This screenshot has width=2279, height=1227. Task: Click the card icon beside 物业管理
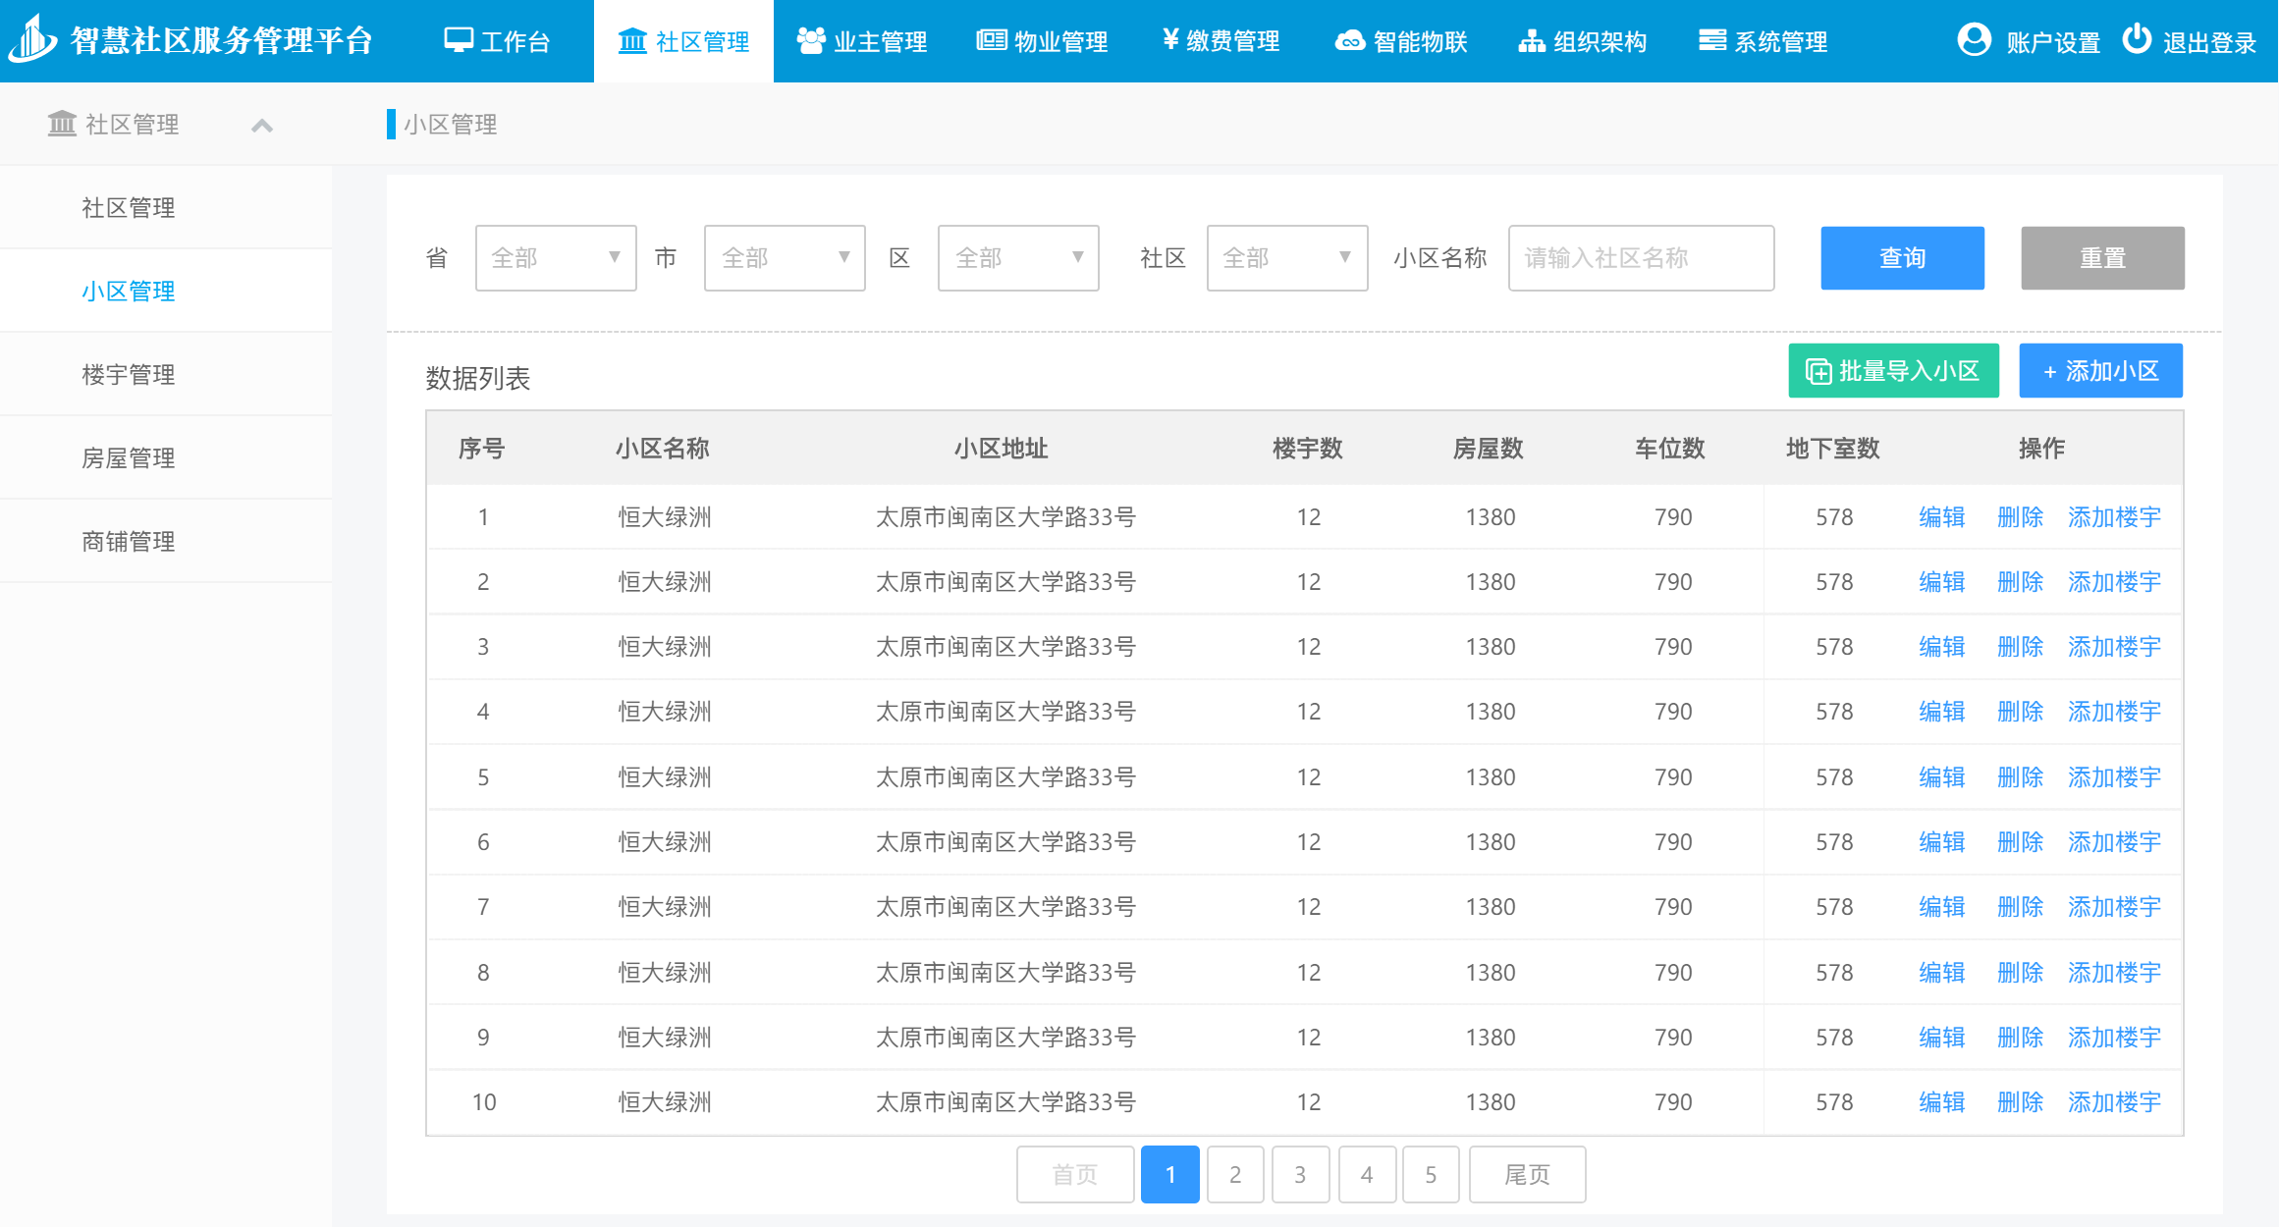pyautogui.click(x=992, y=40)
